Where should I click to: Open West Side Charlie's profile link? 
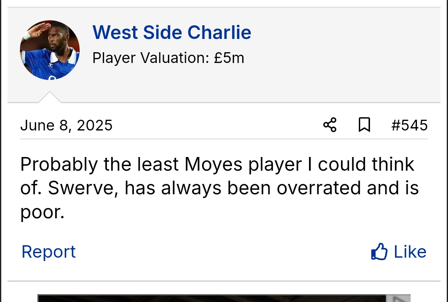point(172,32)
